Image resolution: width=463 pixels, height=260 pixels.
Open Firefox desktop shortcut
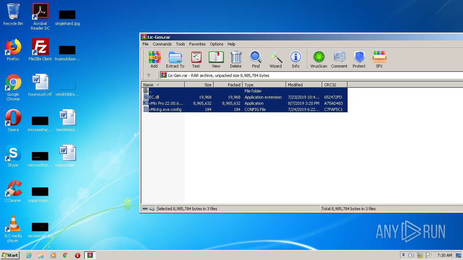click(13, 50)
